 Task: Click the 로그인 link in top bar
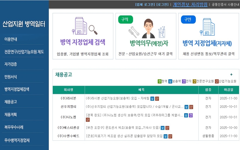coord(162,4)
